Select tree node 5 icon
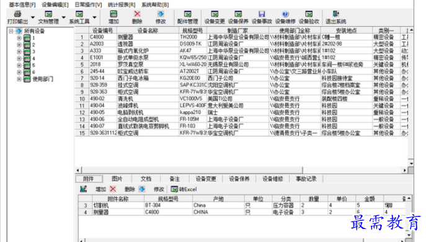This screenshot has height=242, width=426. [27, 65]
